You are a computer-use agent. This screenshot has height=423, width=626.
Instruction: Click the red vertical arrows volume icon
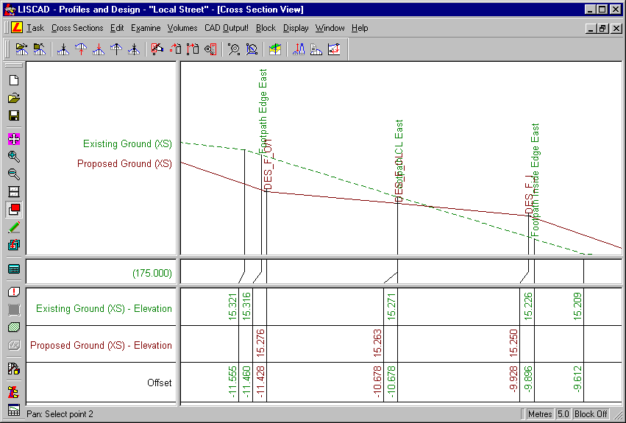coord(299,49)
